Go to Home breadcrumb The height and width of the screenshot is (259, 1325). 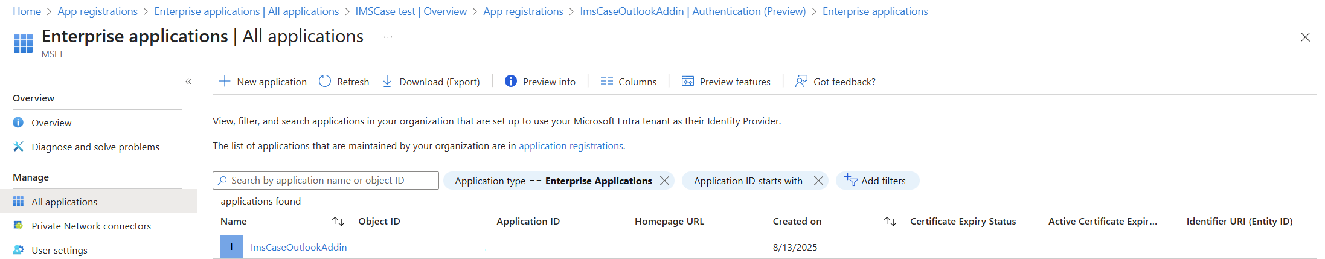tap(27, 11)
